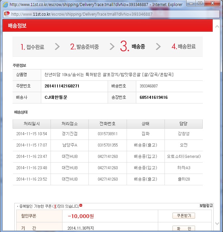This screenshot has height=232, width=223.
Task: Click the -10,000원 coupon amount
Action: point(81,216)
